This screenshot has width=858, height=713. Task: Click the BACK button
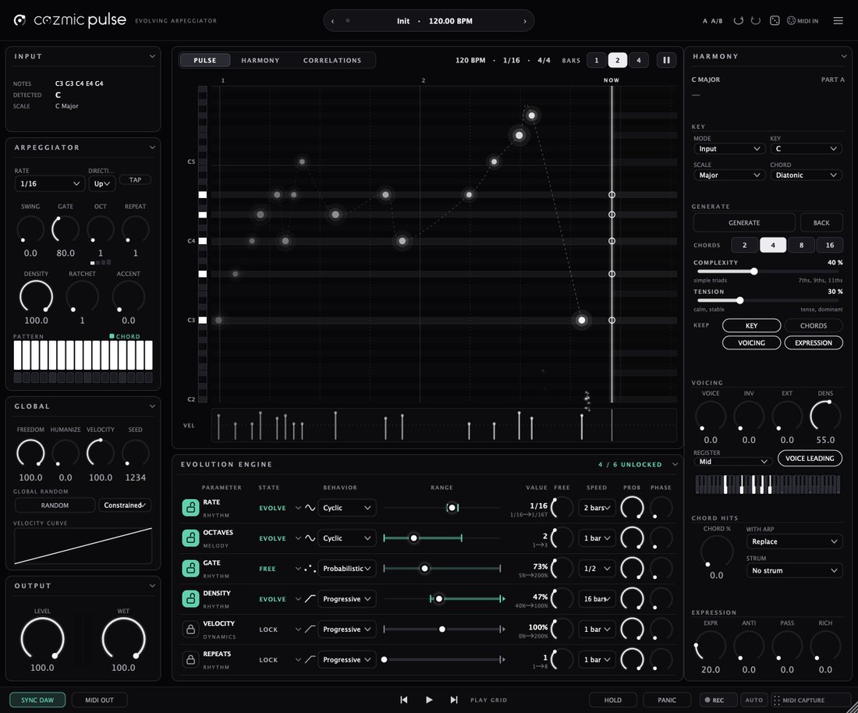tap(821, 222)
